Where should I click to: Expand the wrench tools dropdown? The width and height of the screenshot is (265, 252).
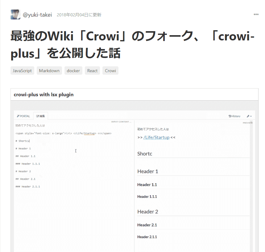[x=249, y=116]
